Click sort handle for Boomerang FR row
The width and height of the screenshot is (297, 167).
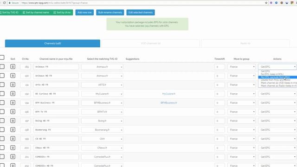pos(13,130)
